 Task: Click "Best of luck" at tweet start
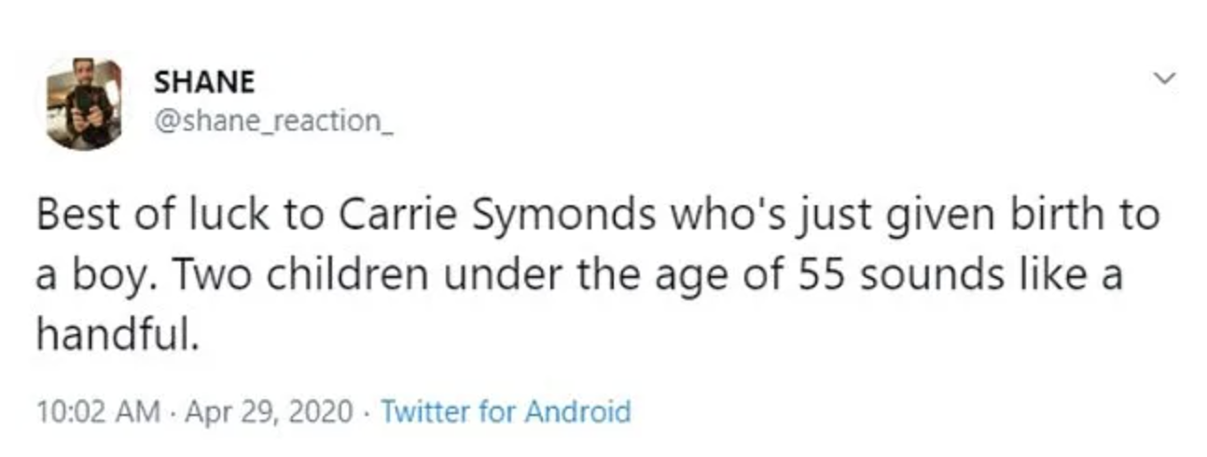pos(136,215)
